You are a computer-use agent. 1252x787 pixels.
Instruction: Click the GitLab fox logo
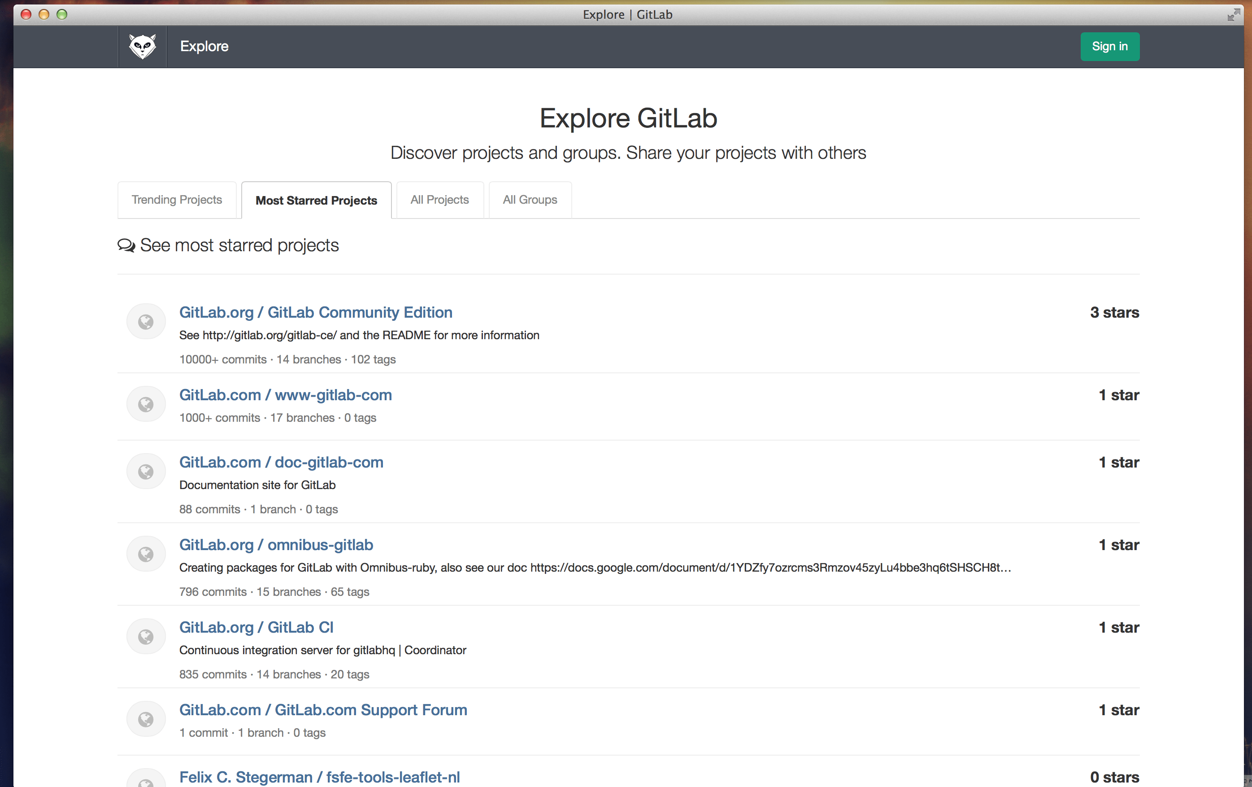142,47
